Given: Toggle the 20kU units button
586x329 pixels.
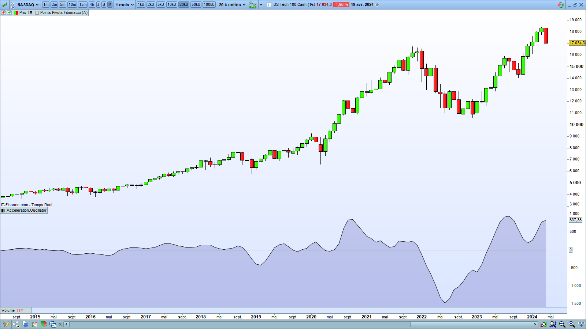Looking at the screenshot, I should tap(183, 5).
